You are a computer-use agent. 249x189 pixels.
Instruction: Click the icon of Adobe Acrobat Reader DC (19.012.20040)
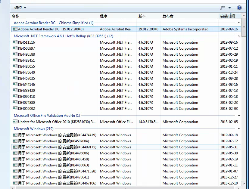(x=15, y=29)
